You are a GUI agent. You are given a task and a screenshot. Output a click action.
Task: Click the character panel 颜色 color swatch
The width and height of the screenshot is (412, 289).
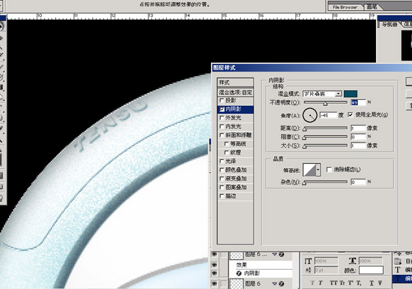tap(371, 270)
